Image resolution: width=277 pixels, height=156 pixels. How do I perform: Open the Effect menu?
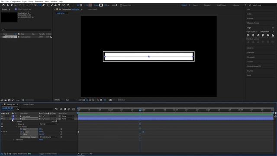[x=31, y=1]
